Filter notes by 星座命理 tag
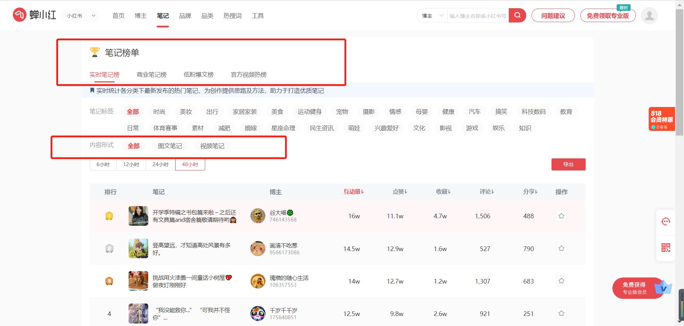684x326 pixels. click(x=283, y=128)
